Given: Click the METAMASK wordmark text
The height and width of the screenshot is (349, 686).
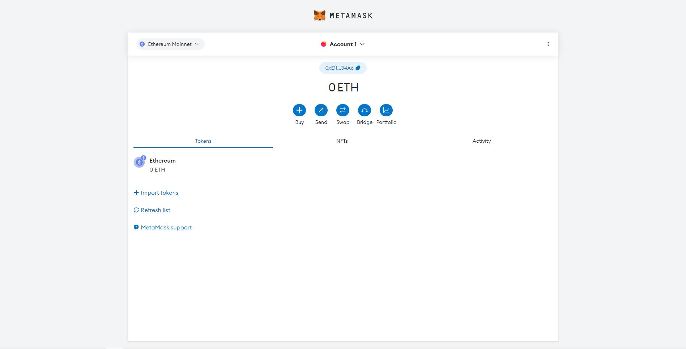Looking at the screenshot, I should coord(351,16).
